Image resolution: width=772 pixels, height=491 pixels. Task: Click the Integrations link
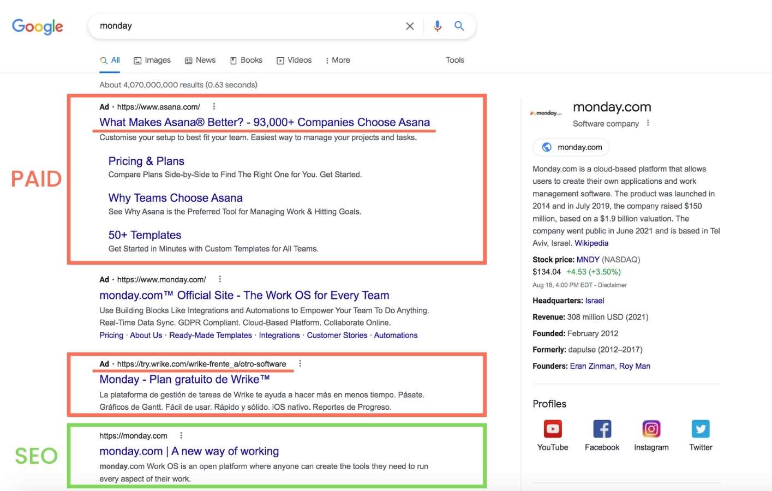(x=279, y=335)
